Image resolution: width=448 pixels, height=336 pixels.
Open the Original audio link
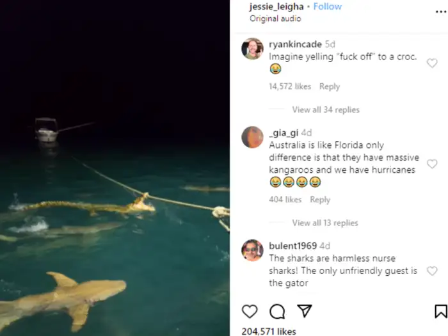275,19
